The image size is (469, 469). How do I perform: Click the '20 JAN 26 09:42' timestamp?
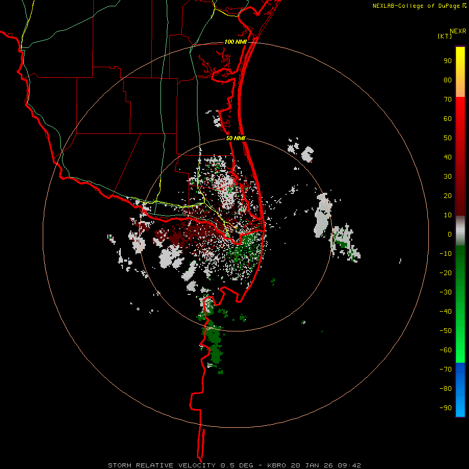[326, 465]
